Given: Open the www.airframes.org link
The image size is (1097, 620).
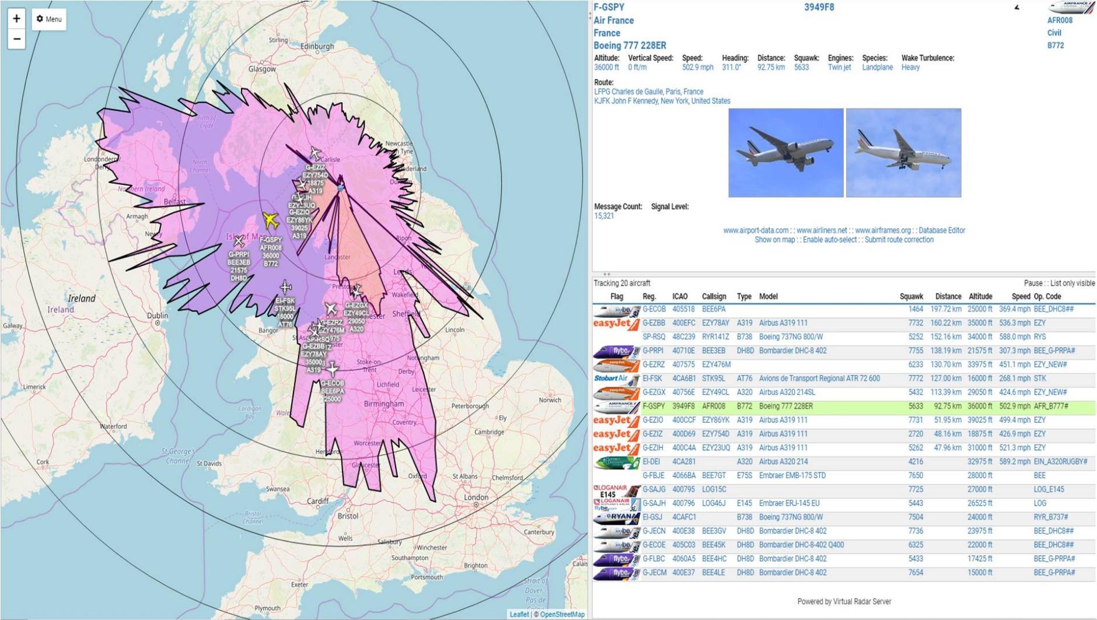Looking at the screenshot, I should click(x=883, y=230).
